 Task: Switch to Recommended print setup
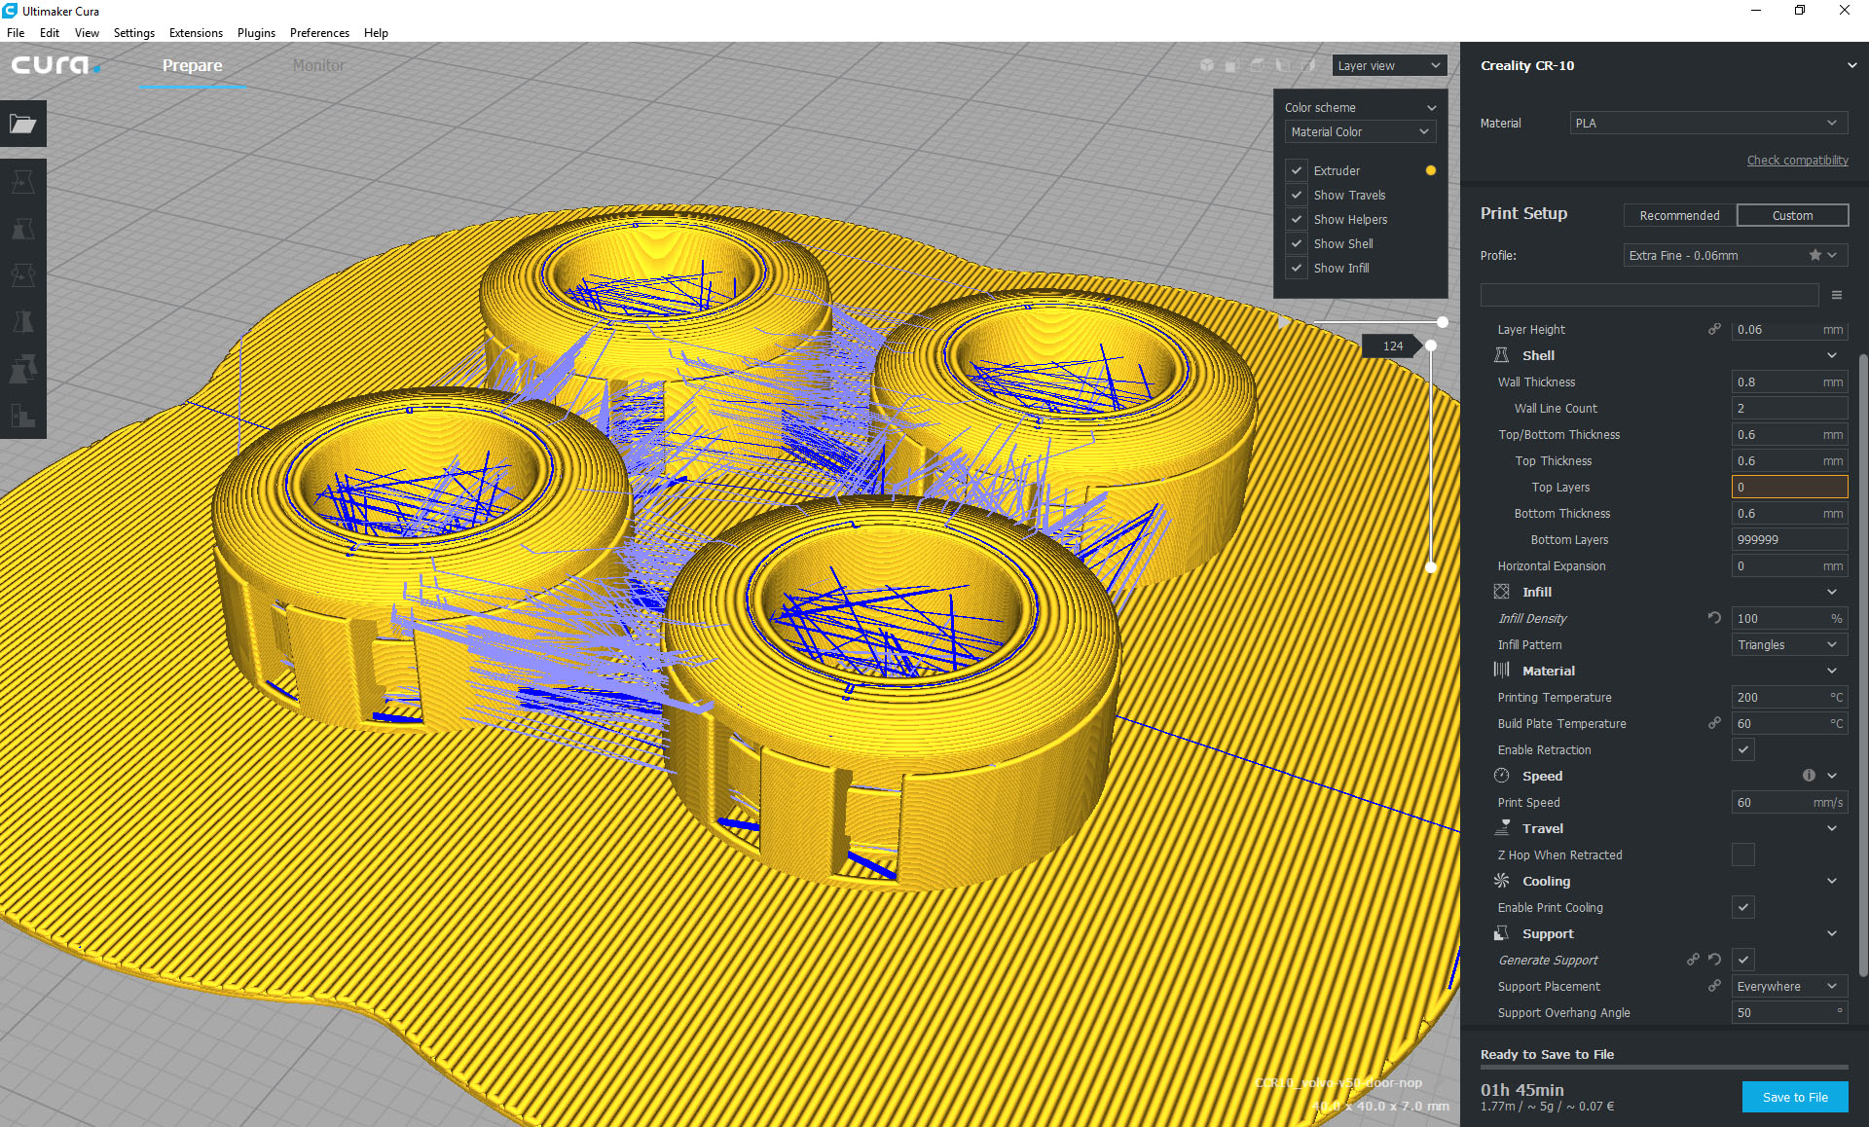click(1679, 215)
